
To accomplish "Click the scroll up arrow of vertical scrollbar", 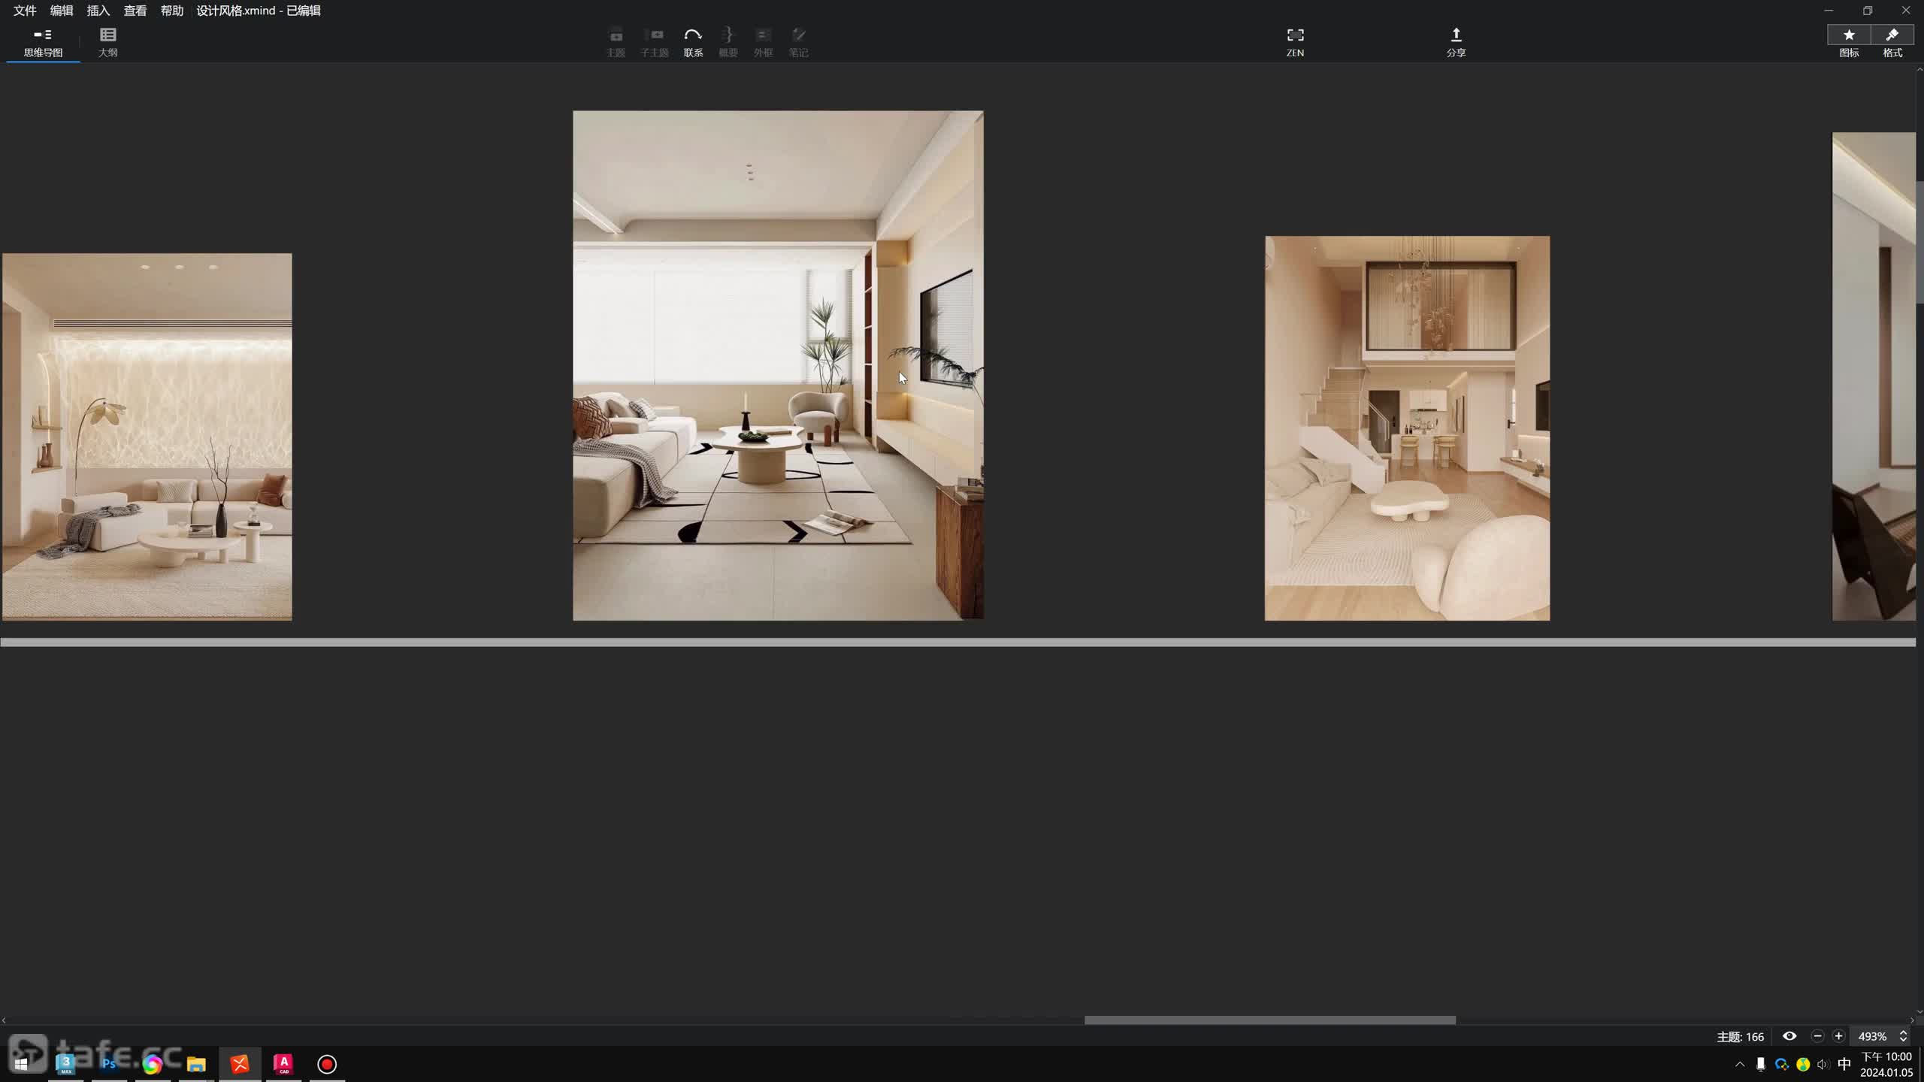I will point(1919,69).
